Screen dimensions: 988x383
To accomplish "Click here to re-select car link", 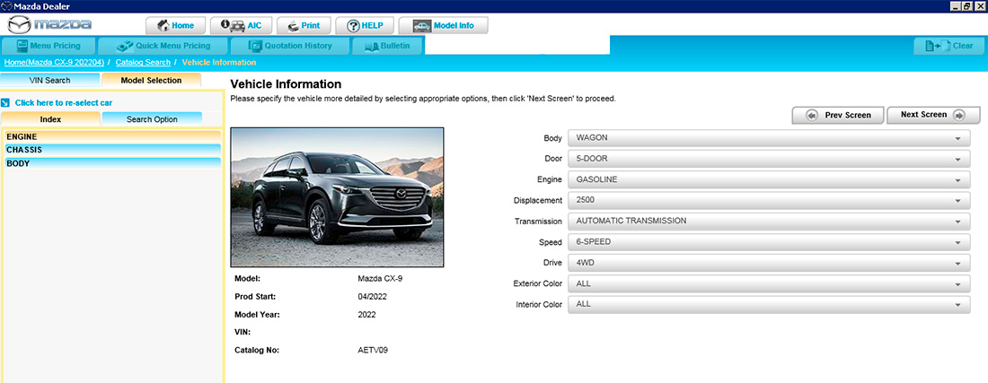I will tap(64, 102).
